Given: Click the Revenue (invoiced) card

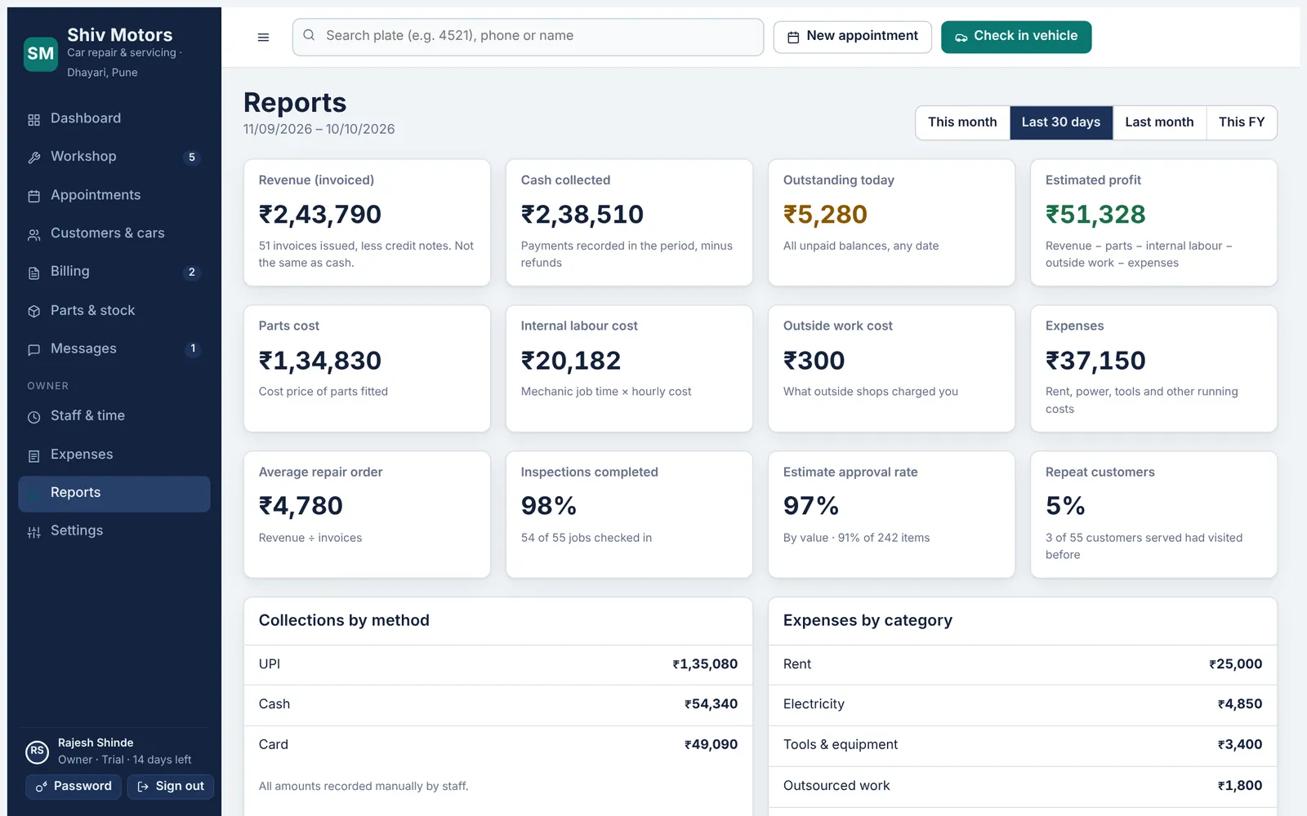Looking at the screenshot, I should (x=367, y=223).
